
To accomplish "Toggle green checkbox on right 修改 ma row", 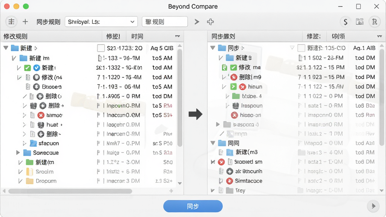I will pos(233,67).
